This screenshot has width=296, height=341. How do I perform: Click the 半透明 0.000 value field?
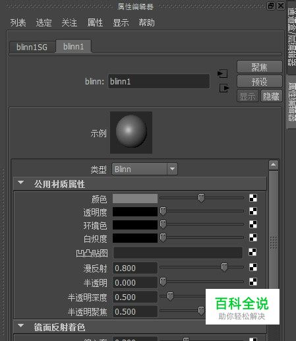coord(135,282)
